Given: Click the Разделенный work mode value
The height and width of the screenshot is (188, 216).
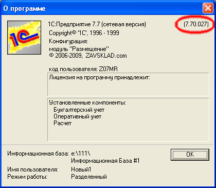Looking at the screenshot, I should pos(89,177).
